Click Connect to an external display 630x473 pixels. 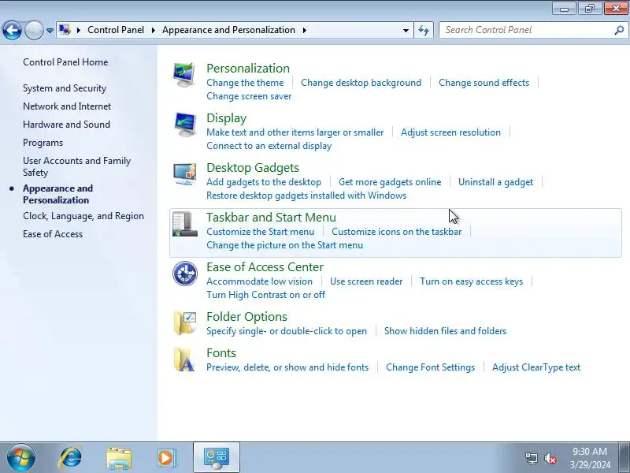[x=269, y=146]
